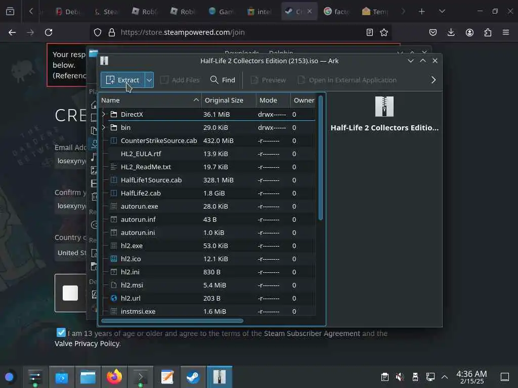The image size is (518, 388).
Task: Sort by Original Size column
Action: pyautogui.click(x=229, y=101)
